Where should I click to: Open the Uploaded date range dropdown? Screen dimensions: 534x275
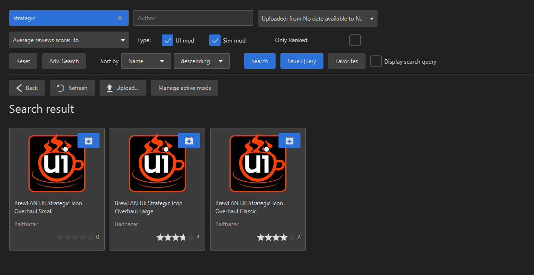318,18
